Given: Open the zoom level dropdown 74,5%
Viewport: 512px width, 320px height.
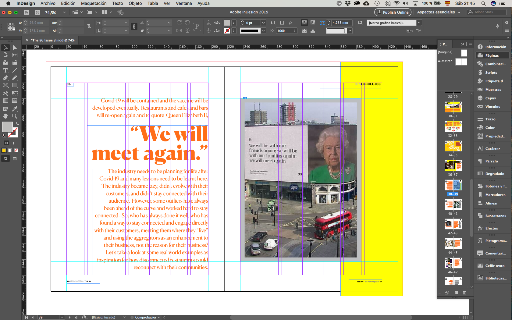Looking at the screenshot, I should click(64, 12).
